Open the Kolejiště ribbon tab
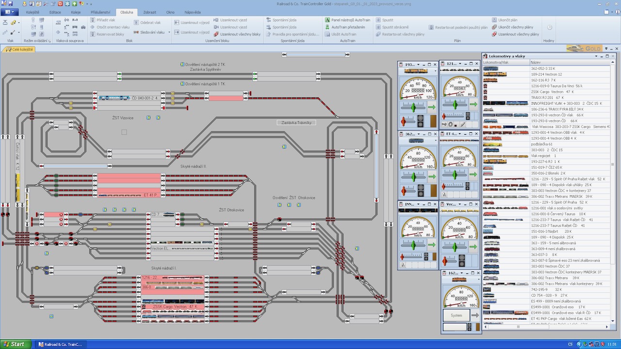This screenshot has width=621, height=349. 33,12
